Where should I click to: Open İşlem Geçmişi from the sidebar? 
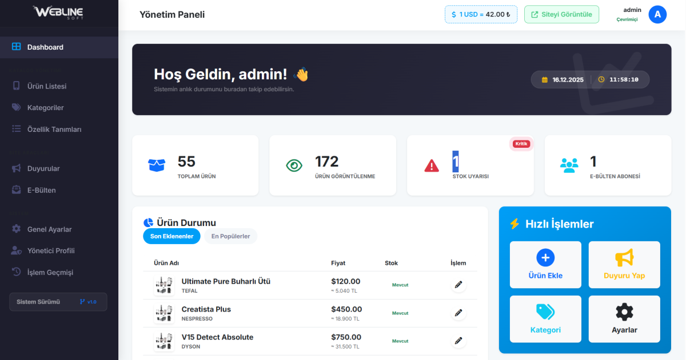pyautogui.click(x=50, y=272)
